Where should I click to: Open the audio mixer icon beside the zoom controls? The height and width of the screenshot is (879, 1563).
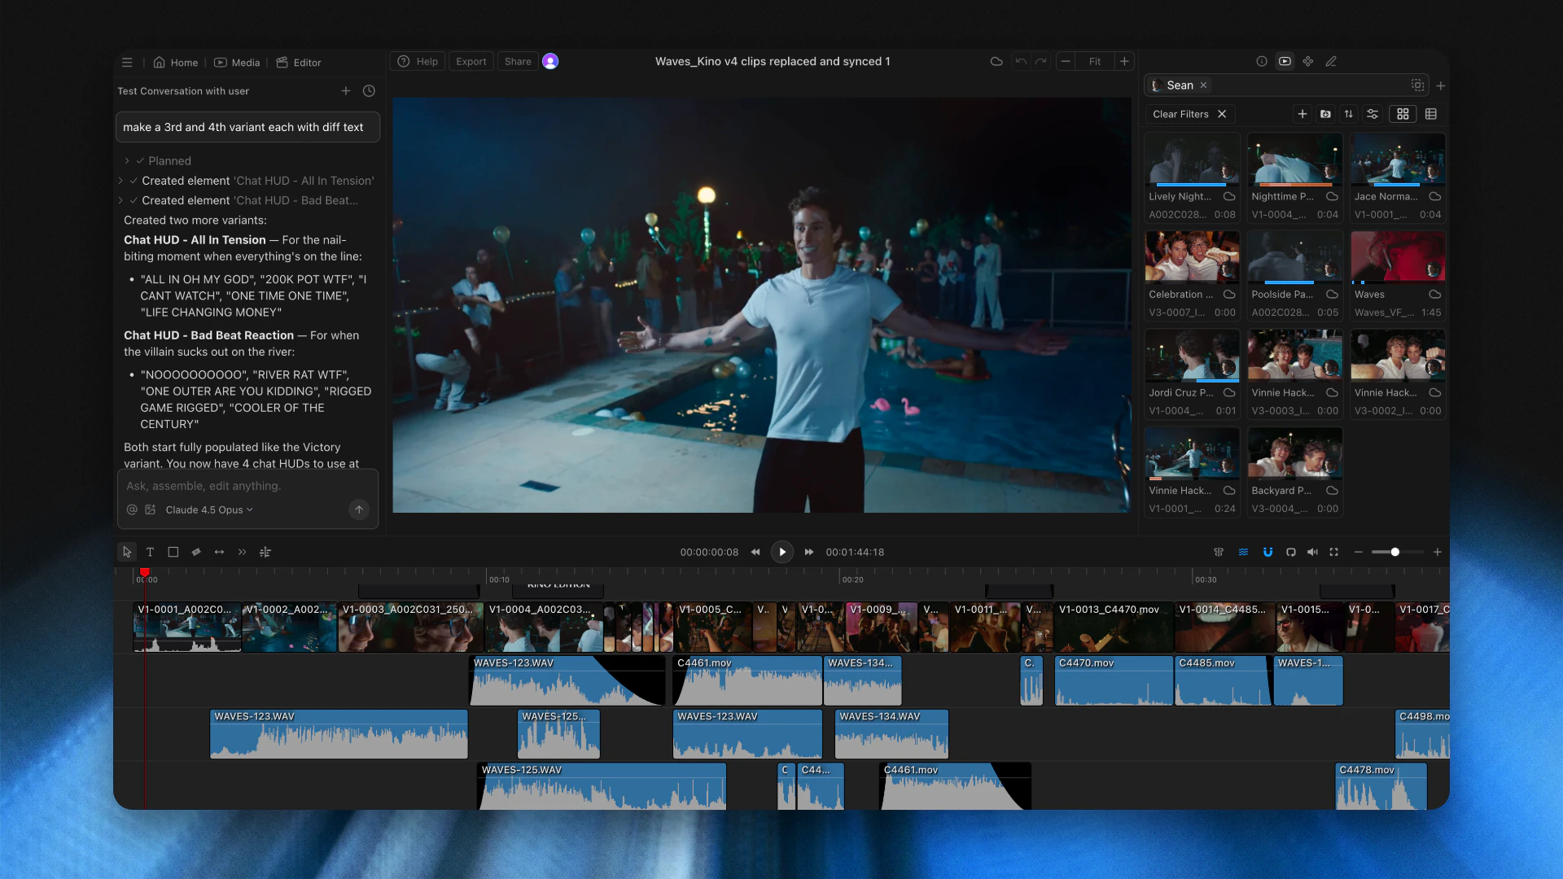(x=1312, y=552)
